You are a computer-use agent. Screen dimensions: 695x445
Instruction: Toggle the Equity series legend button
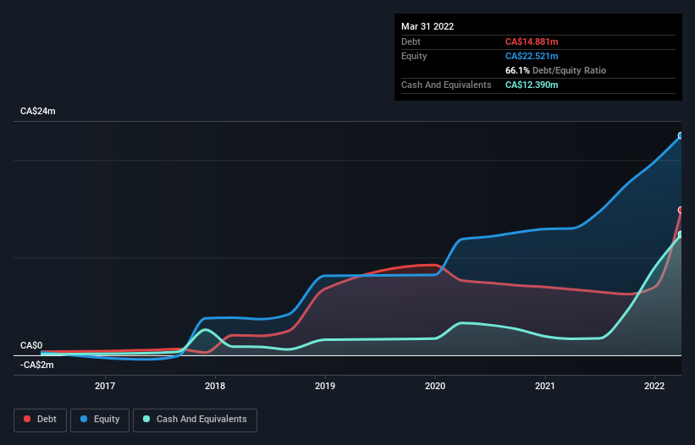coord(100,420)
